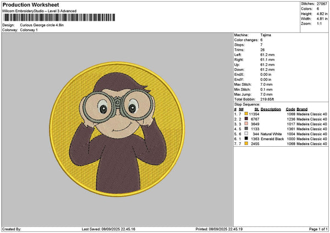Click the 'Max Jump:' label
Screen dimensions: 330x233
pyautogui.click(x=243, y=95)
